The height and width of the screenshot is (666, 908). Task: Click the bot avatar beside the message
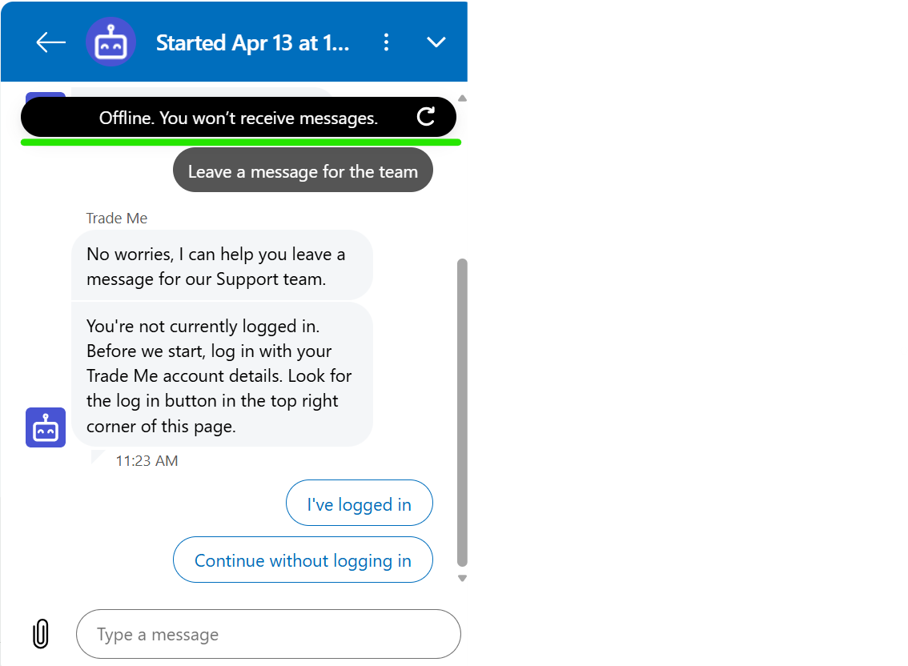point(46,427)
